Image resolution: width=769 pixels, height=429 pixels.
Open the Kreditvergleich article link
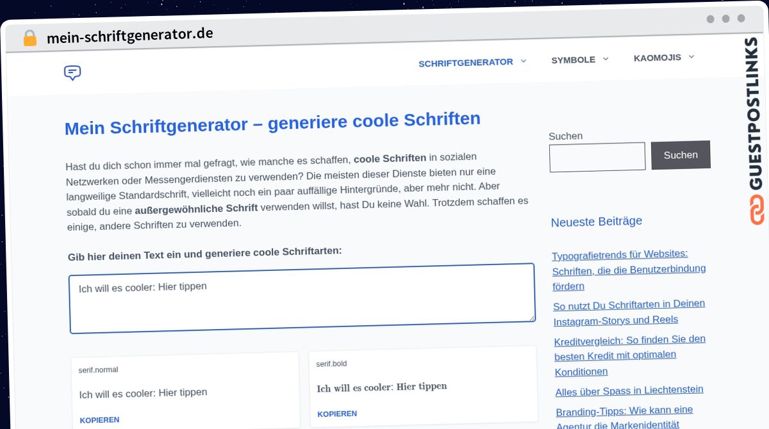coord(629,355)
